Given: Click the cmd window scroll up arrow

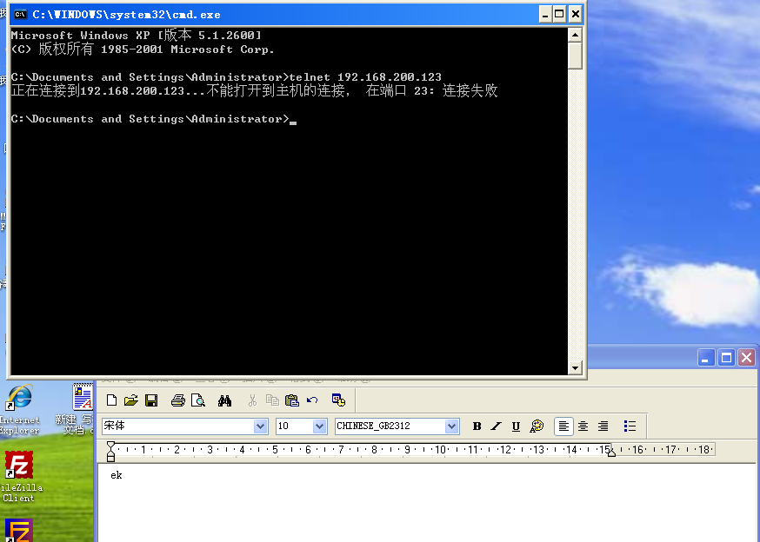Looking at the screenshot, I should pyautogui.click(x=575, y=35).
